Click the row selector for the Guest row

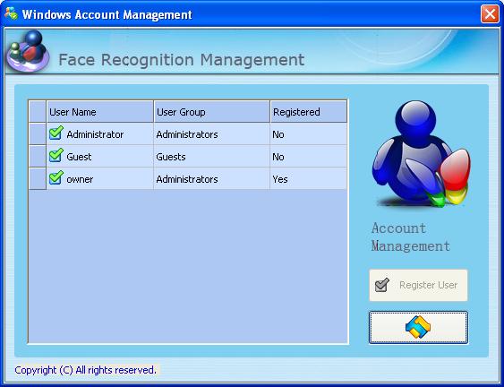pyautogui.click(x=38, y=157)
